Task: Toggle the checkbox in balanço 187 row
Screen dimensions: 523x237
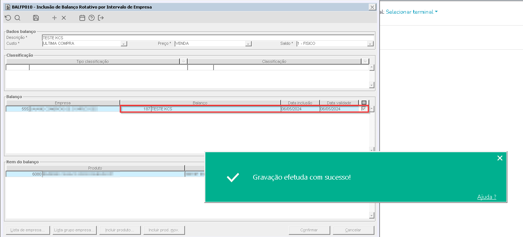Action: click(364, 109)
